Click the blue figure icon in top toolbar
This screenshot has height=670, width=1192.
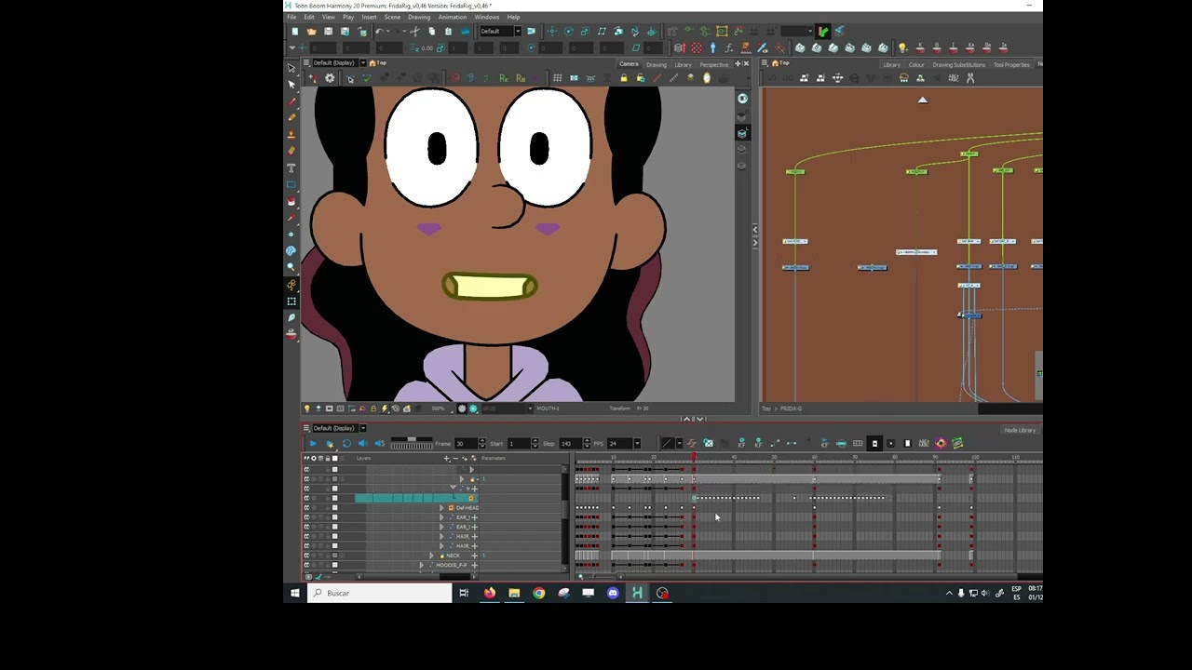pyautogui.click(x=713, y=47)
